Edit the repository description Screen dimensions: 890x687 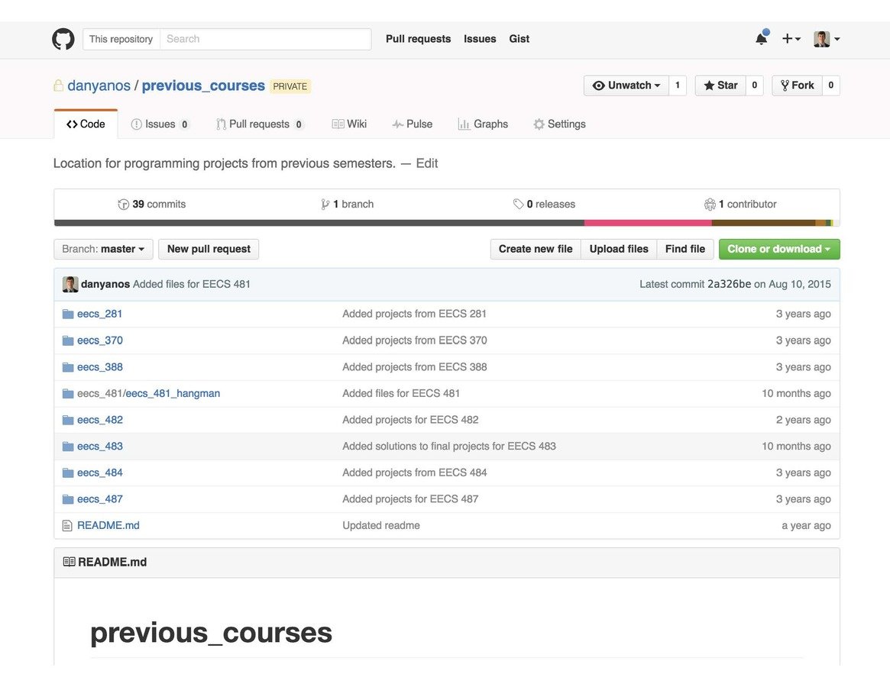point(427,163)
